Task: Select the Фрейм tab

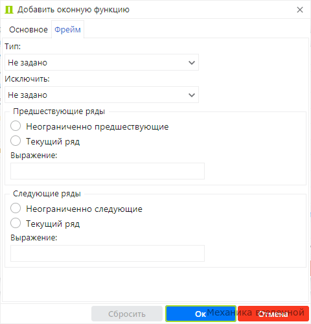Action: [67, 30]
